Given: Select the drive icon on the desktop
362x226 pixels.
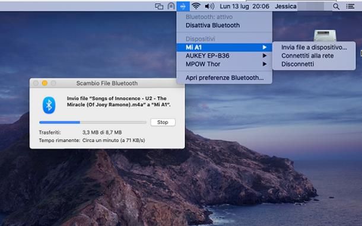Looking at the screenshot, I should point(325,36).
